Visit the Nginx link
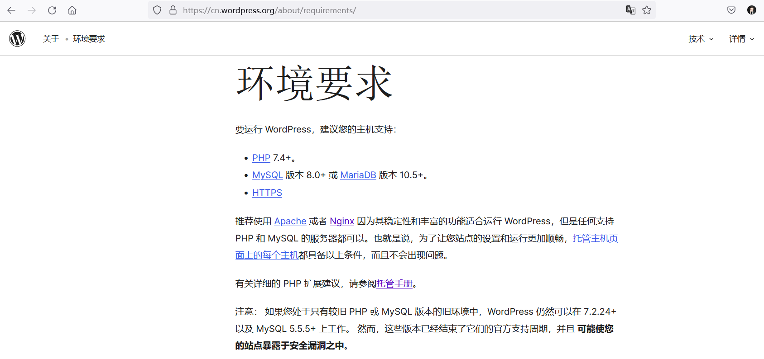The width and height of the screenshot is (764, 359). [x=342, y=221]
